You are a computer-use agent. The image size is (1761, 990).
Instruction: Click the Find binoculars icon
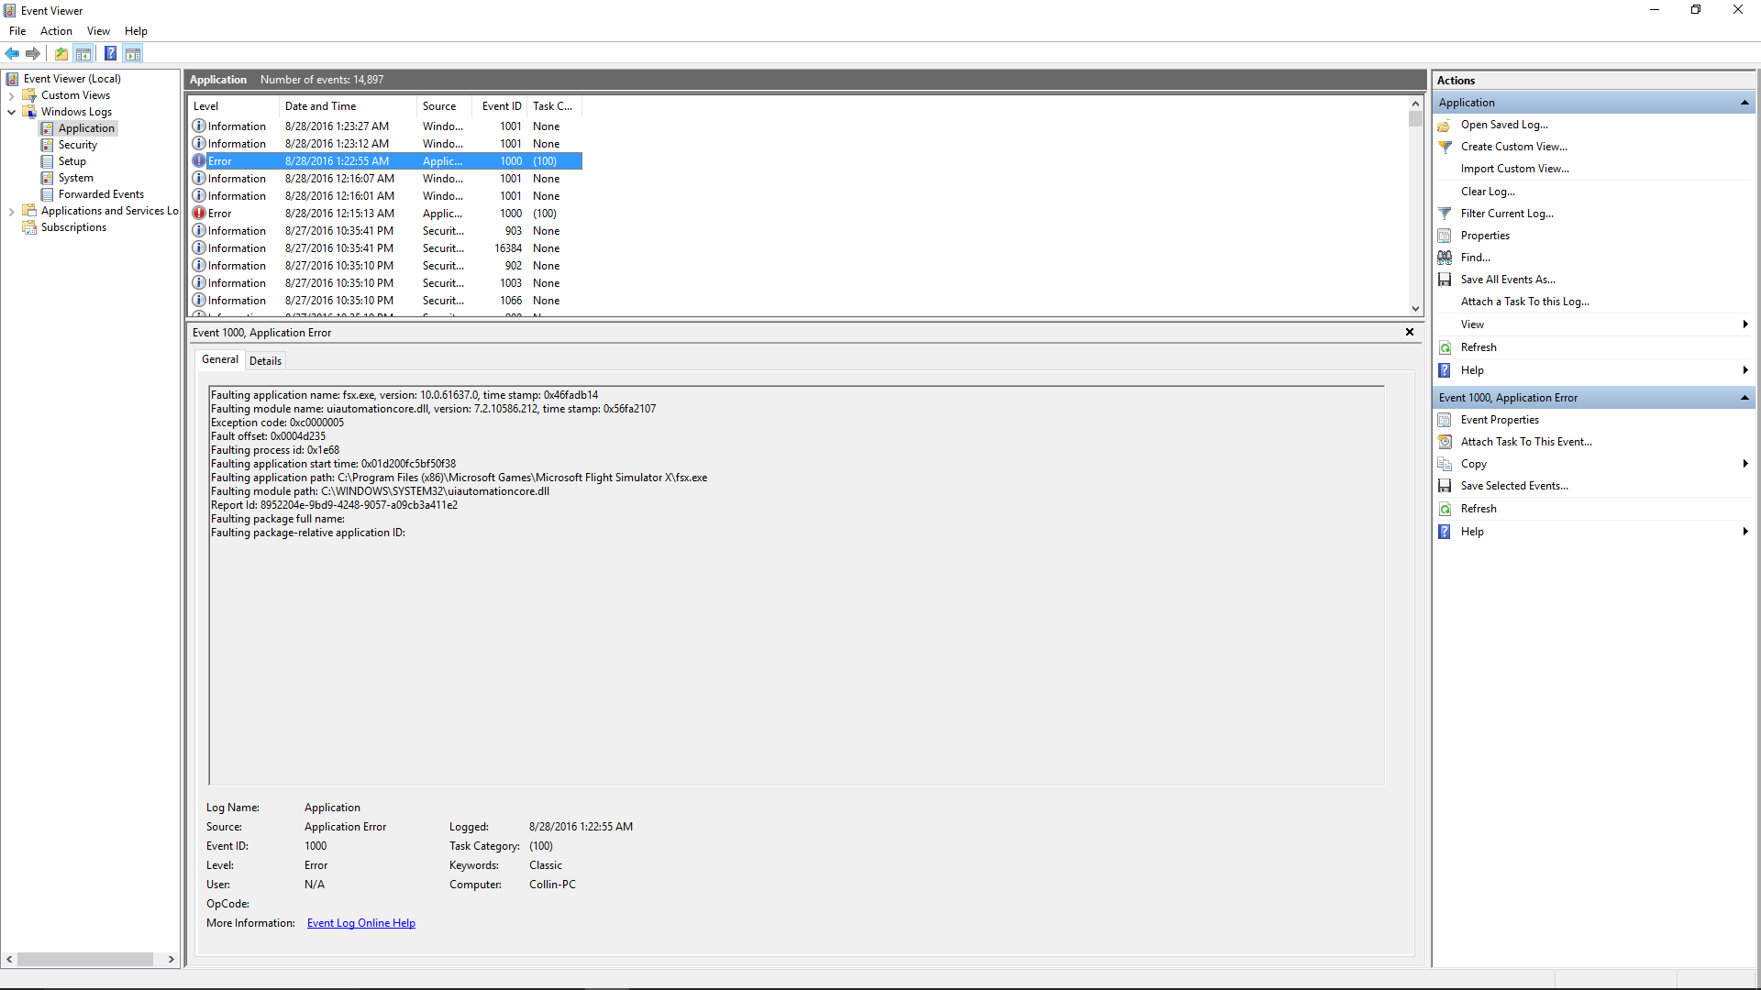click(1445, 258)
